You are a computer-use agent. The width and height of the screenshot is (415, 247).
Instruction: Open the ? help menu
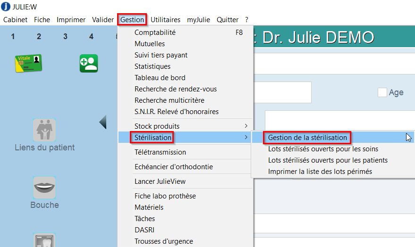(x=246, y=20)
